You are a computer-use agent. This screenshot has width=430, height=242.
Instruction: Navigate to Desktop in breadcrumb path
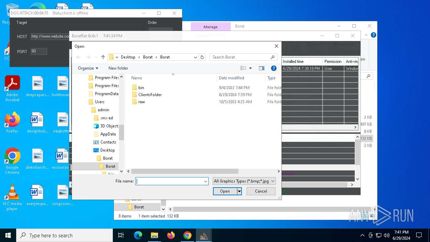coord(128,57)
